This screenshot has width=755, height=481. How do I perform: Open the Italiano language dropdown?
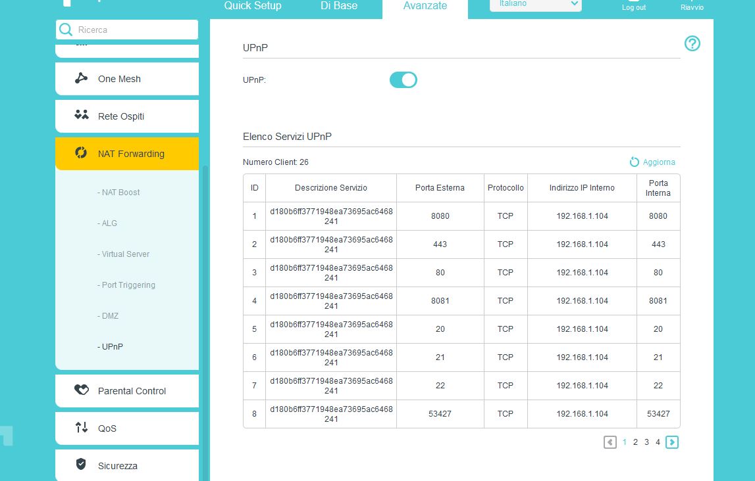pos(534,5)
